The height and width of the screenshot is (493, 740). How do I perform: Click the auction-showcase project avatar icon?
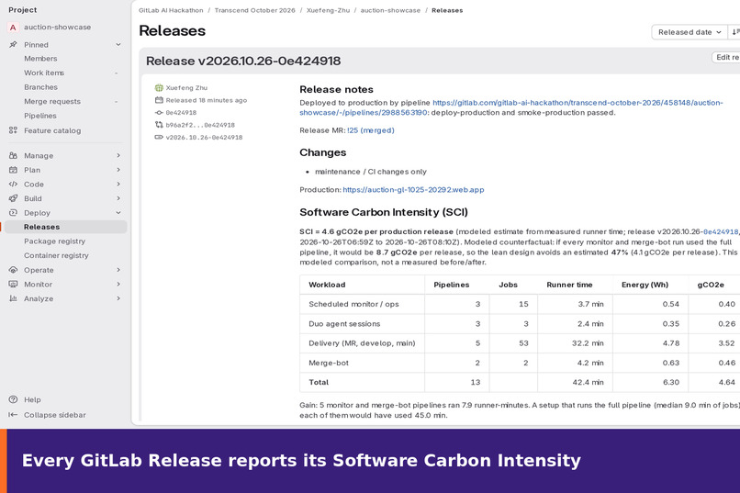[13, 28]
